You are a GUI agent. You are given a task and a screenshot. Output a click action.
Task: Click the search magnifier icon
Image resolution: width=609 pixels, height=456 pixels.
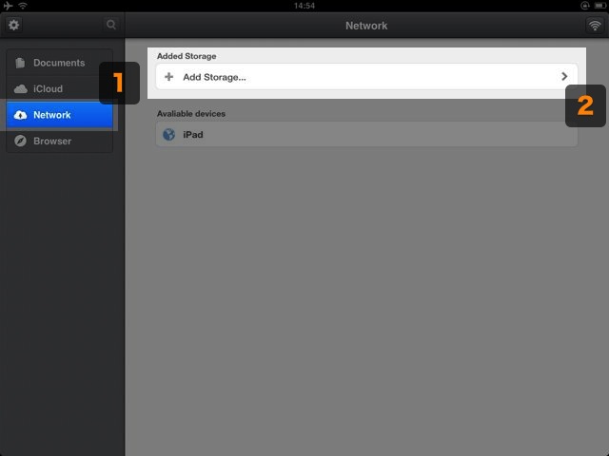pos(111,25)
